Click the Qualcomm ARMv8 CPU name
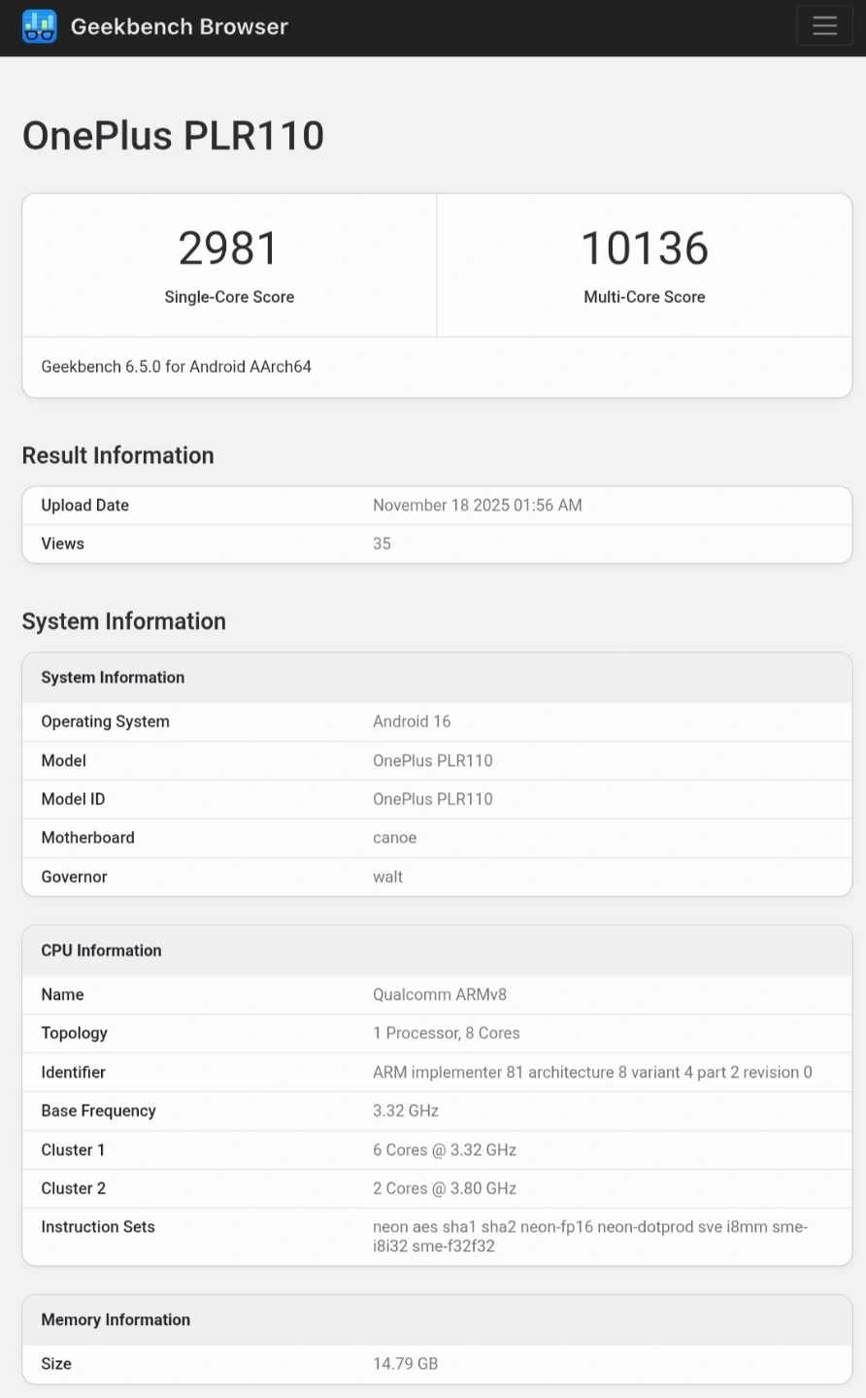Viewport: 866px width, 1398px height. [439, 994]
